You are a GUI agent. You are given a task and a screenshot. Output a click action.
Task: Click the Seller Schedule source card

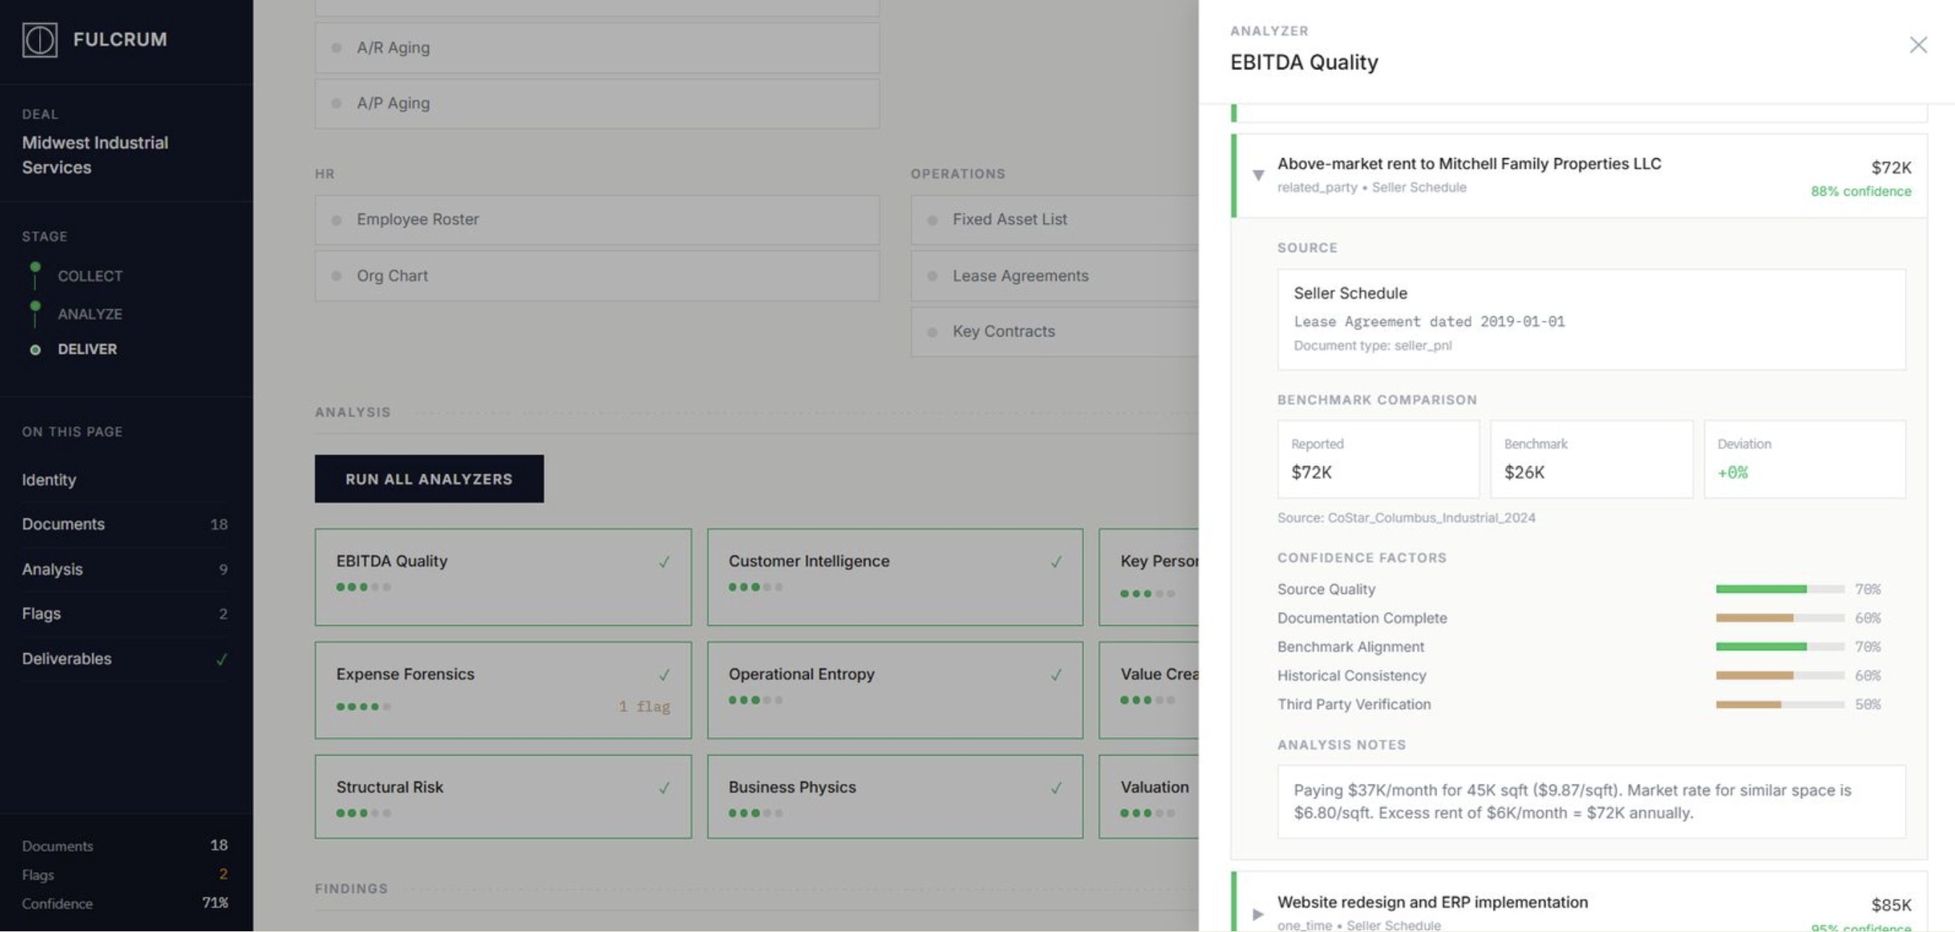[1591, 319]
